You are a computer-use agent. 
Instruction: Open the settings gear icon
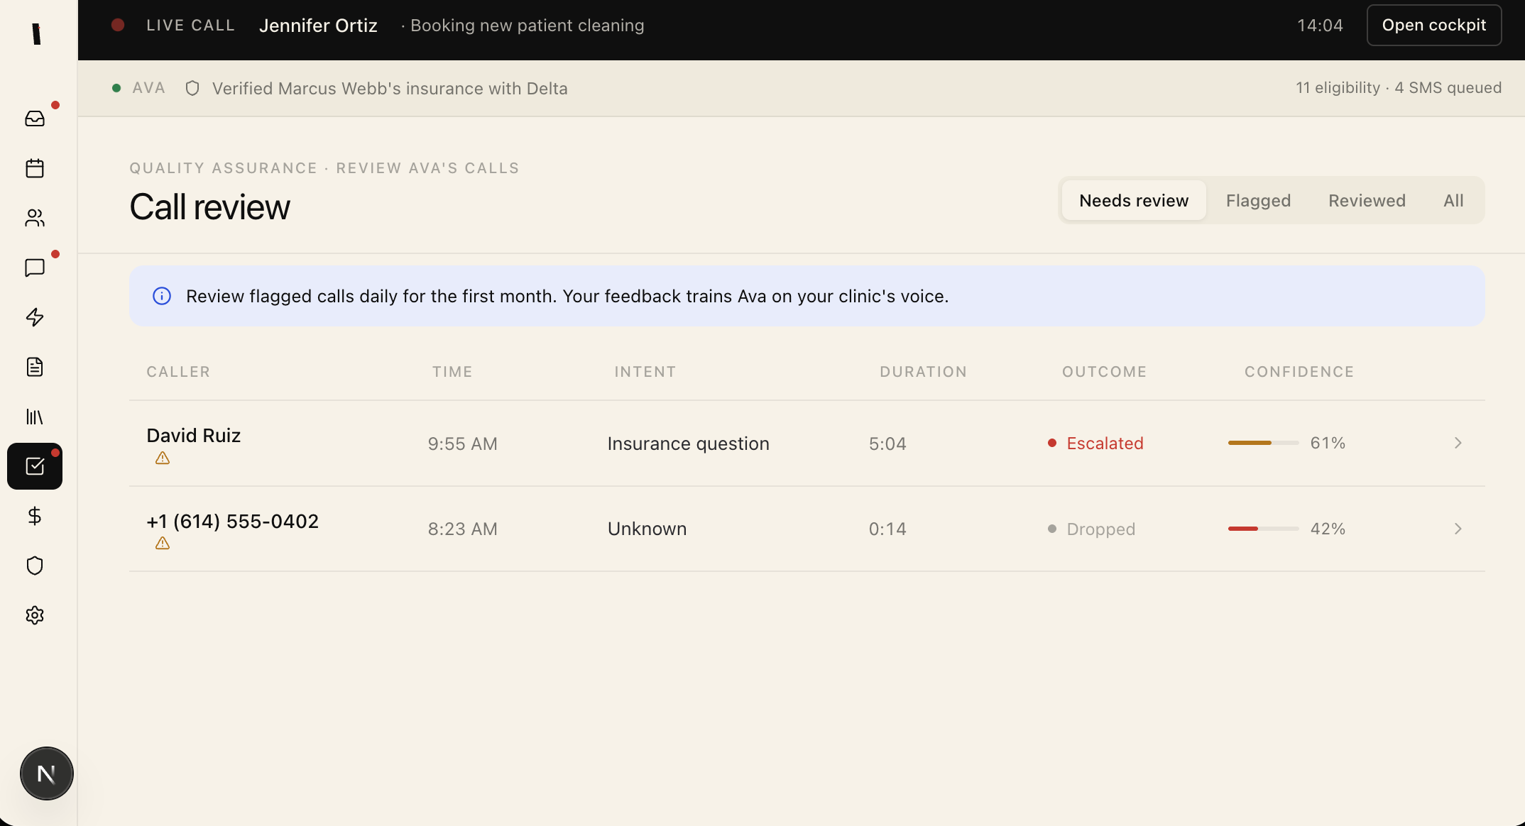click(35, 615)
